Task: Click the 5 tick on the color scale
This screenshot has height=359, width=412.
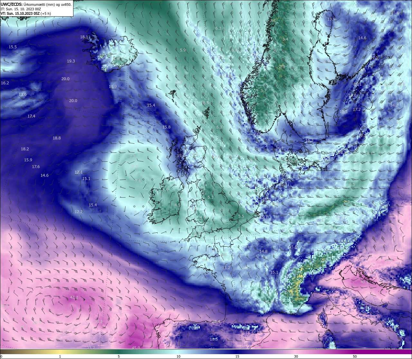Action: [x=119, y=356]
